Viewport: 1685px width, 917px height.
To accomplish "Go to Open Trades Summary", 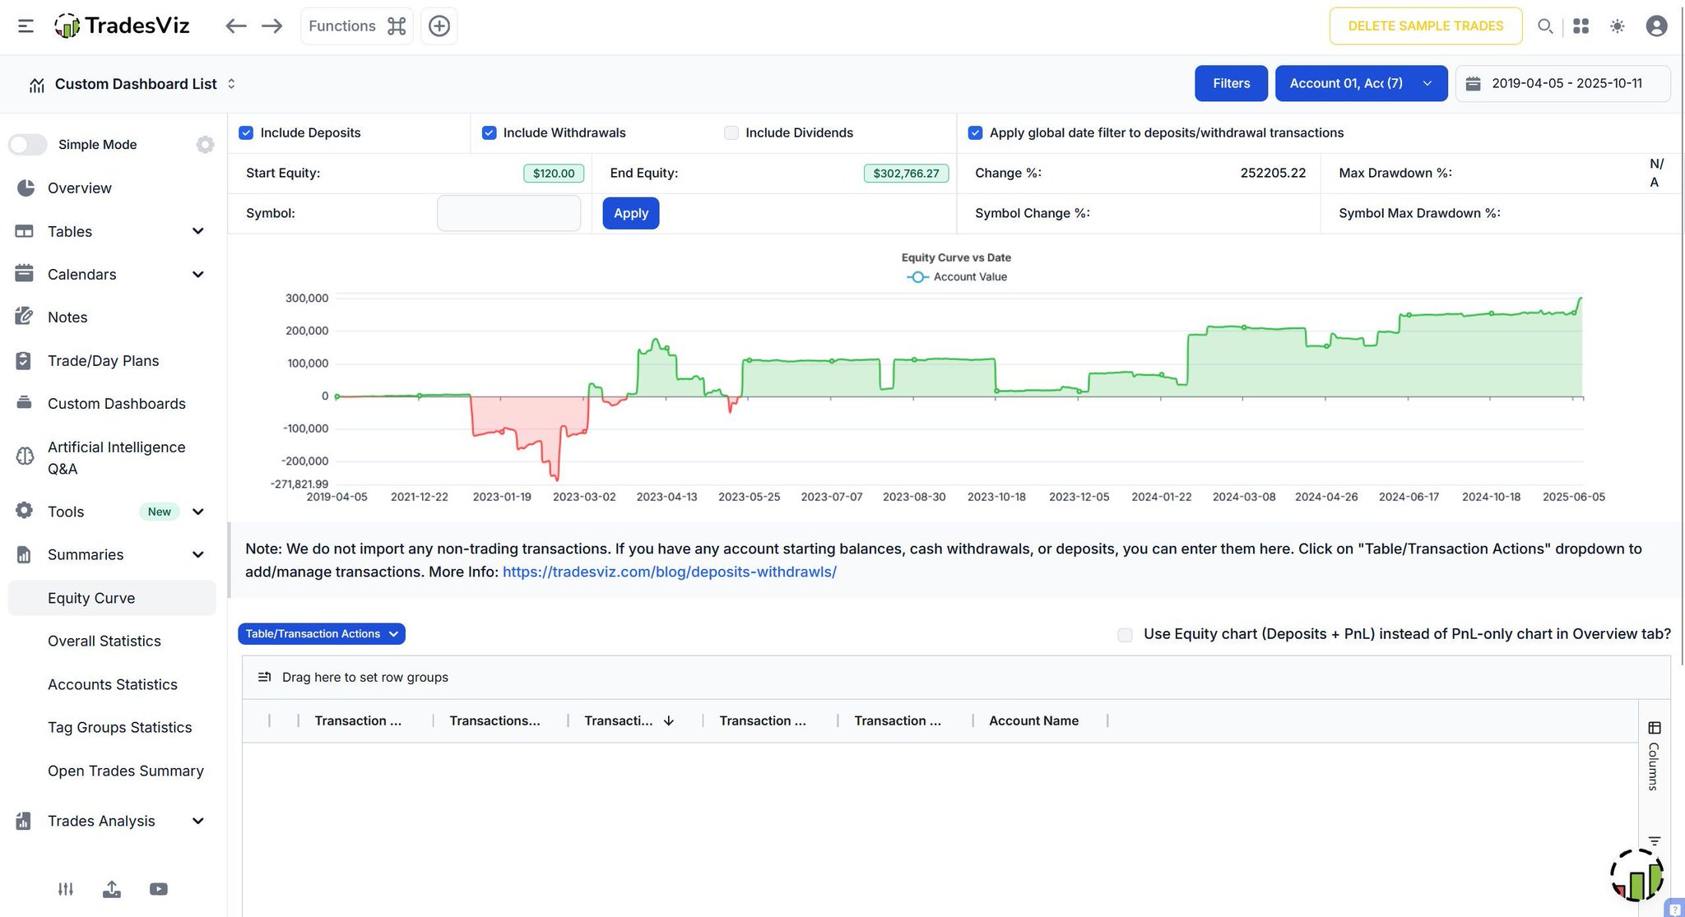I will coord(126,771).
